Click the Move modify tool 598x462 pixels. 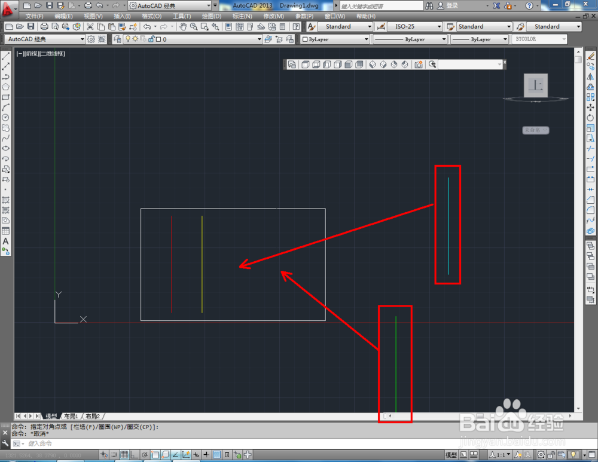tap(591, 108)
